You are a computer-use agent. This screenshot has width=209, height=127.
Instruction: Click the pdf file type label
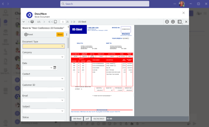pyautogui.click(x=87, y=119)
